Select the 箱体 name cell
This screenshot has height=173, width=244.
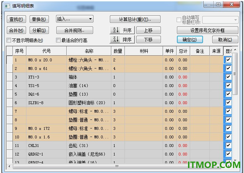[89, 77]
